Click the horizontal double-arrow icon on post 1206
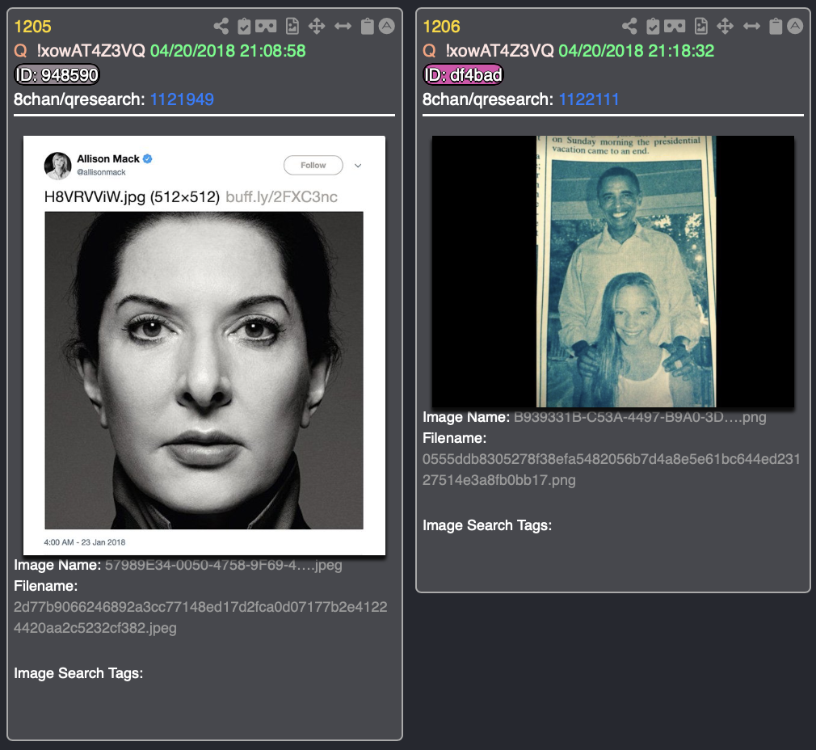816x750 pixels. tap(751, 26)
